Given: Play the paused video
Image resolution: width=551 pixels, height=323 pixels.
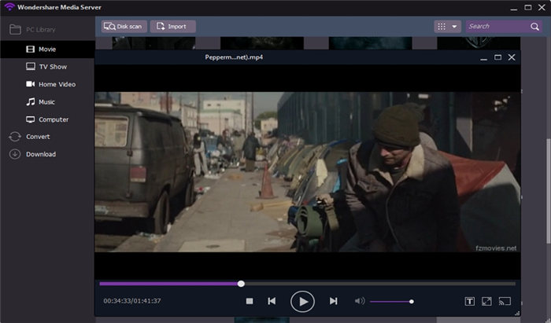Looking at the screenshot, I should [x=302, y=301].
